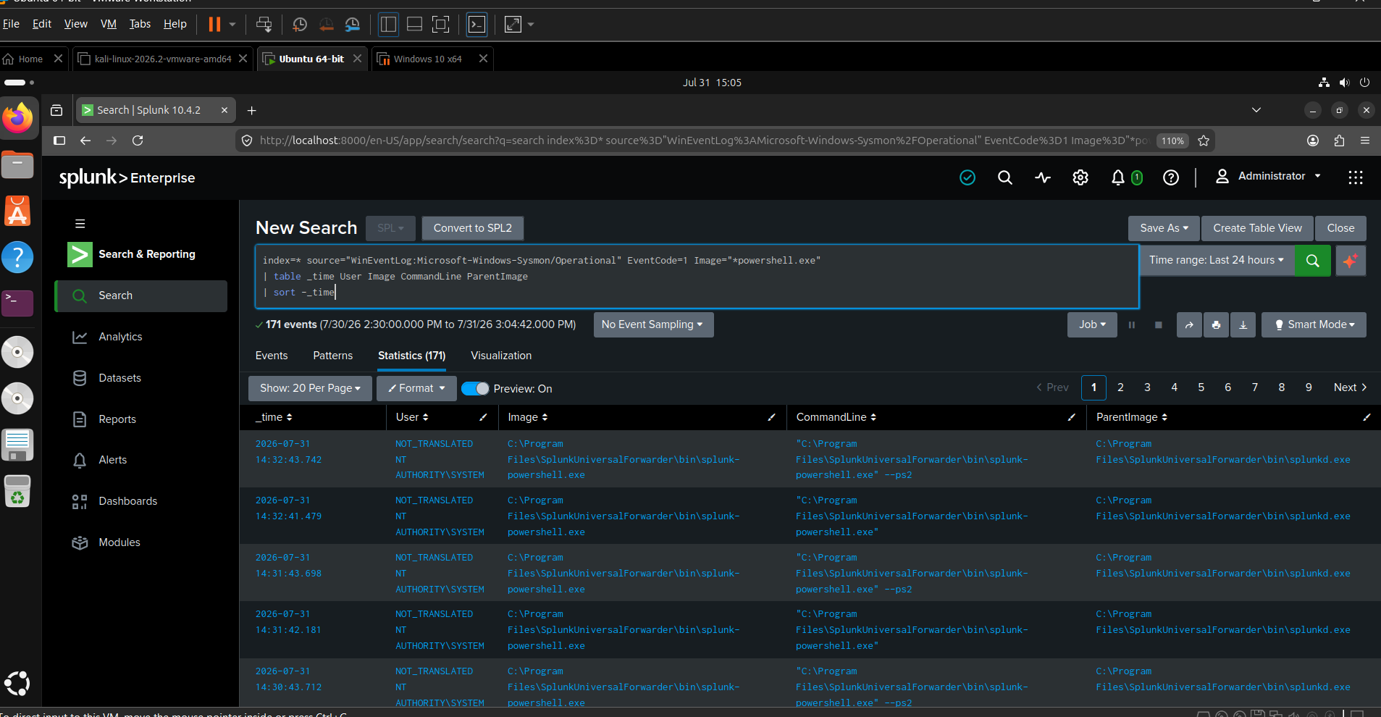Close the current search with Close button
Viewport: 1381px width, 717px height.
click(x=1340, y=228)
